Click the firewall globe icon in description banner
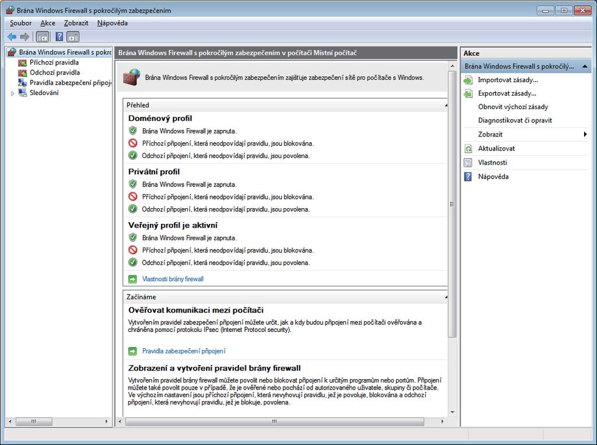This screenshot has width=597, height=445. tap(131, 77)
